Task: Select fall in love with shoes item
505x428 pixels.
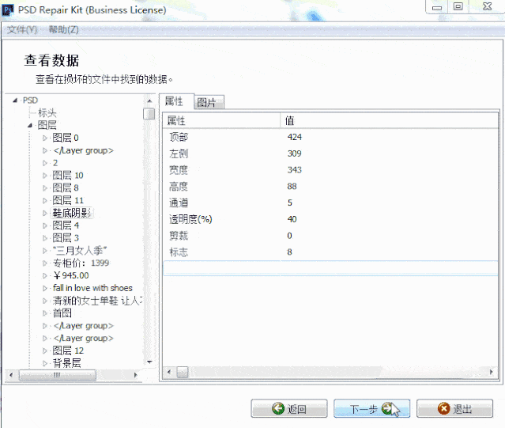Action: tap(92, 288)
